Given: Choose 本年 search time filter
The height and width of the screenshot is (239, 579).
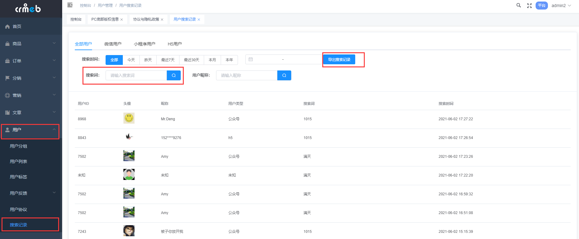Looking at the screenshot, I should (x=229, y=60).
